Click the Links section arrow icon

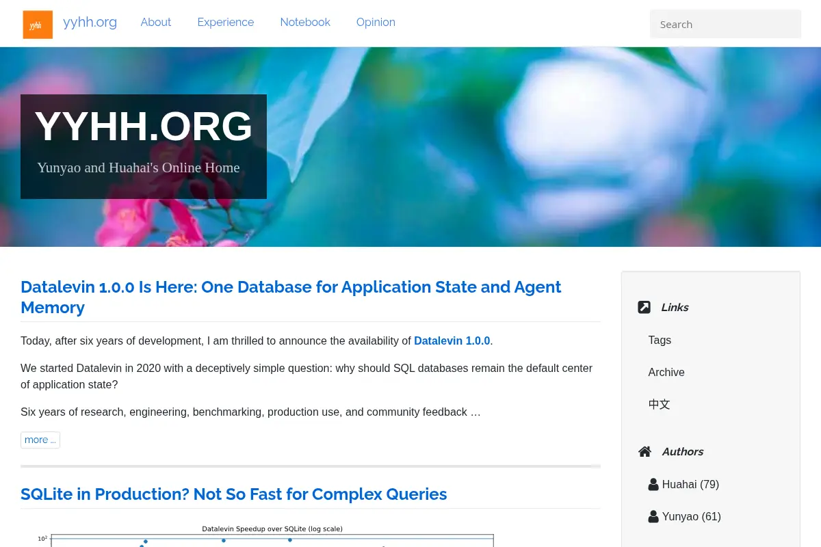tap(644, 307)
